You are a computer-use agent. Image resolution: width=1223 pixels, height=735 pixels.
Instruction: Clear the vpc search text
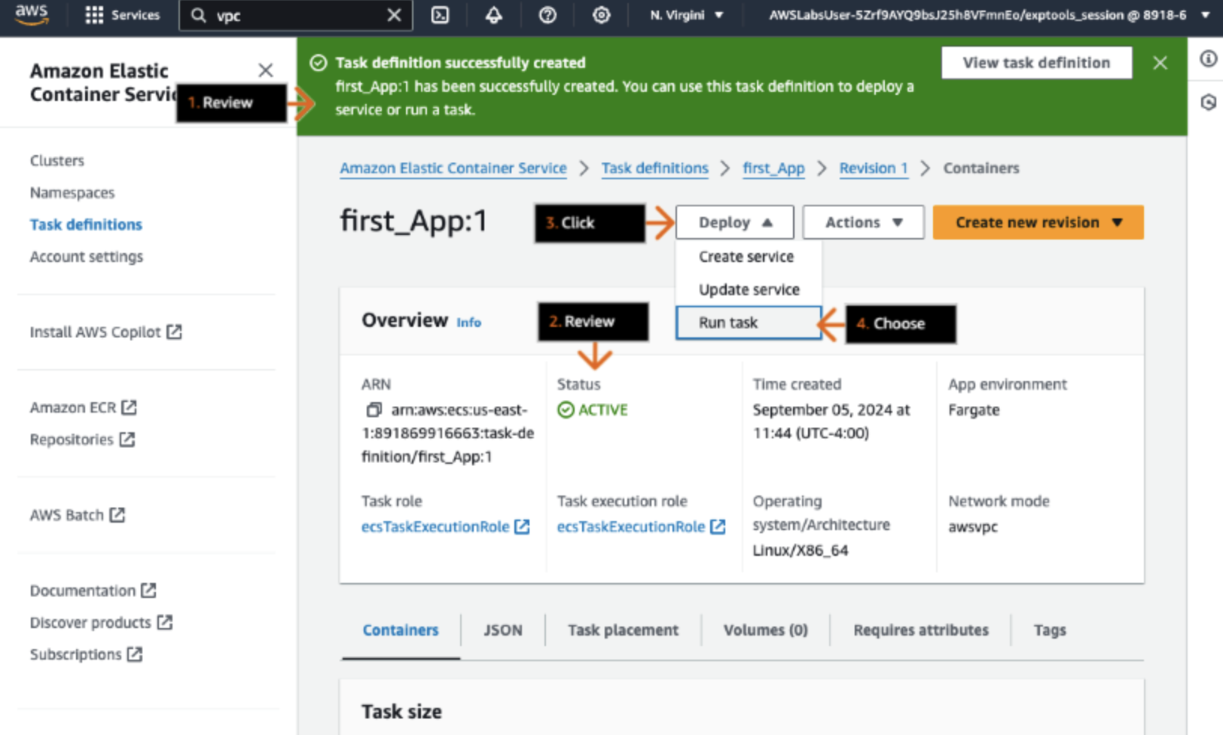coord(394,15)
